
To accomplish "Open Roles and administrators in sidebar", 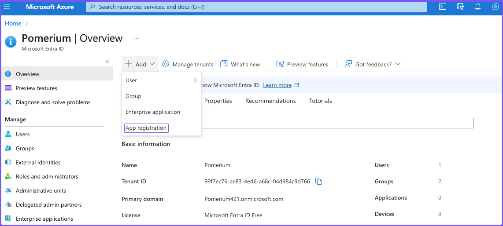I will pyautogui.click(x=47, y=176).
